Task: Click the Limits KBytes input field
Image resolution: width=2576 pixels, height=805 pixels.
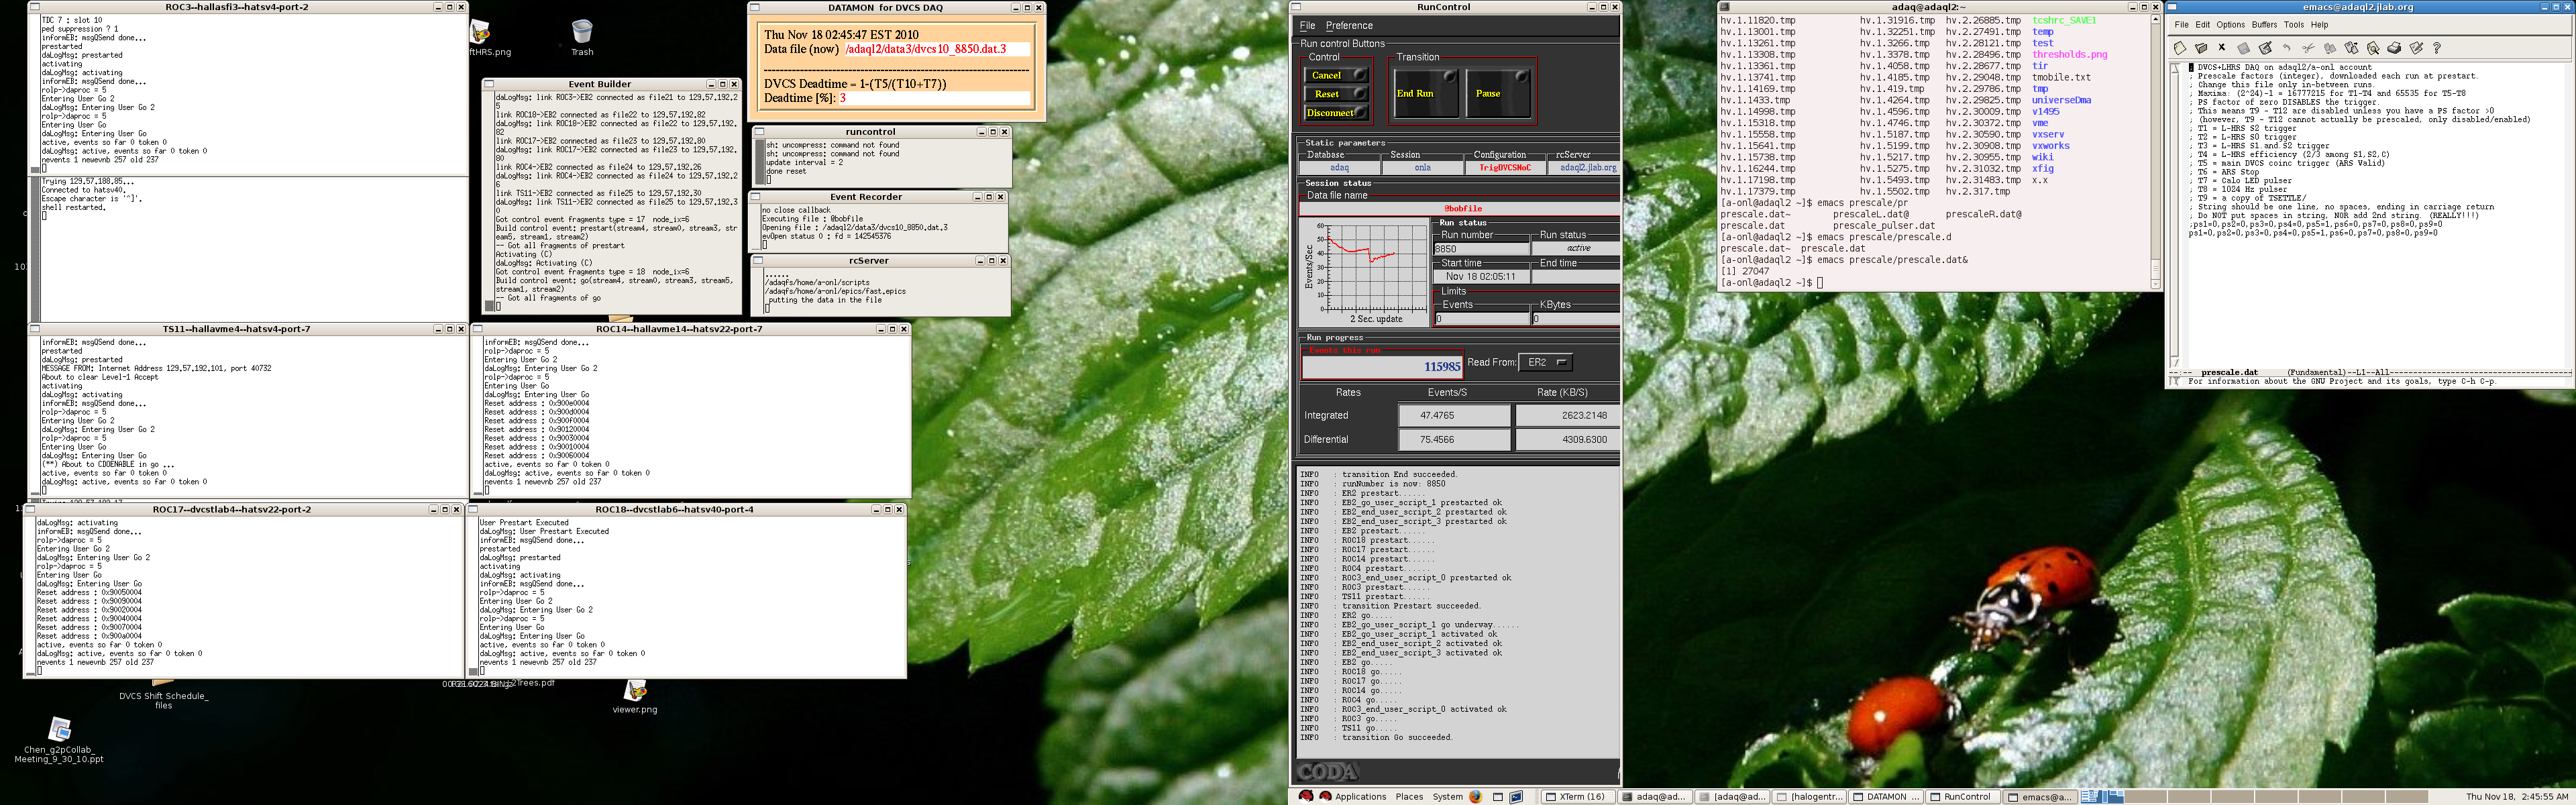Action: [x=1575, y=319]
